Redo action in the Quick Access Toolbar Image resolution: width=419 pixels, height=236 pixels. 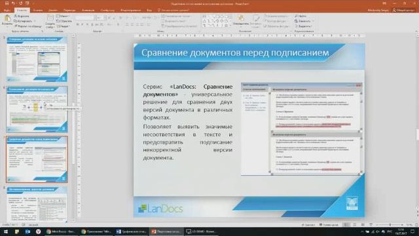point(20,3)
